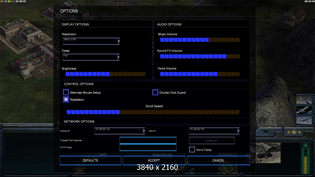Image resolution: width=315 pixels, height=177 pixels.
Task: Uncheck the Retaliation checkbox
Action: [x=66, y=99]
